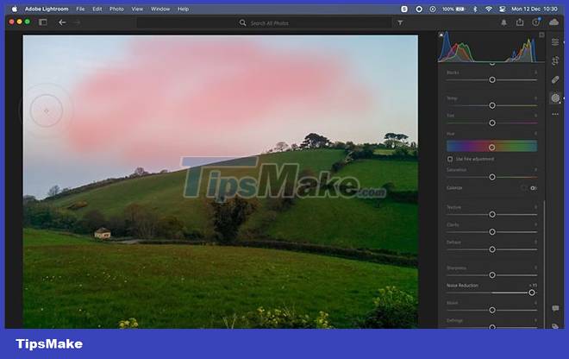Select the Crop and Rotate tool
Image resolution: width=569 pixels, height=359 pixels.
click(555, 60)
